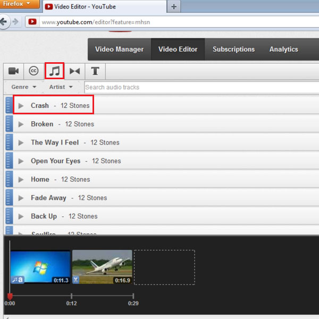
Task: Select the Back Up track title
Action: (x=44, y=216)
